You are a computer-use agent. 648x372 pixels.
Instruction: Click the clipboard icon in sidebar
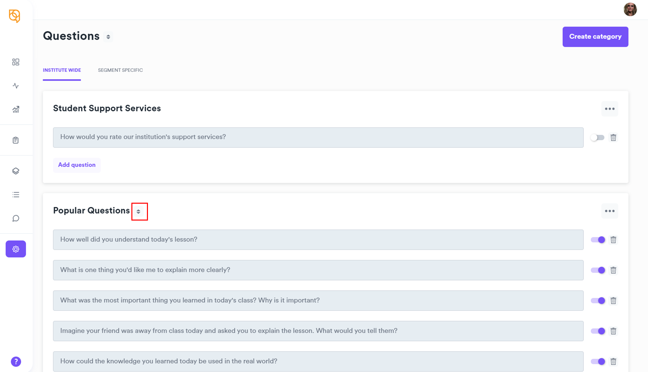point(16,140)
